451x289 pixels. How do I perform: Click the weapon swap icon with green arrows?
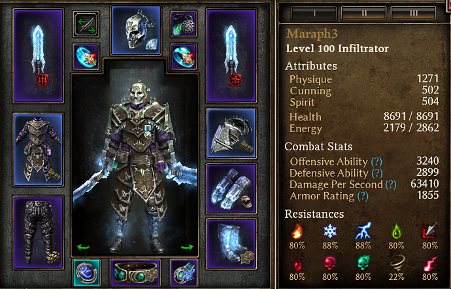point(86,24)
